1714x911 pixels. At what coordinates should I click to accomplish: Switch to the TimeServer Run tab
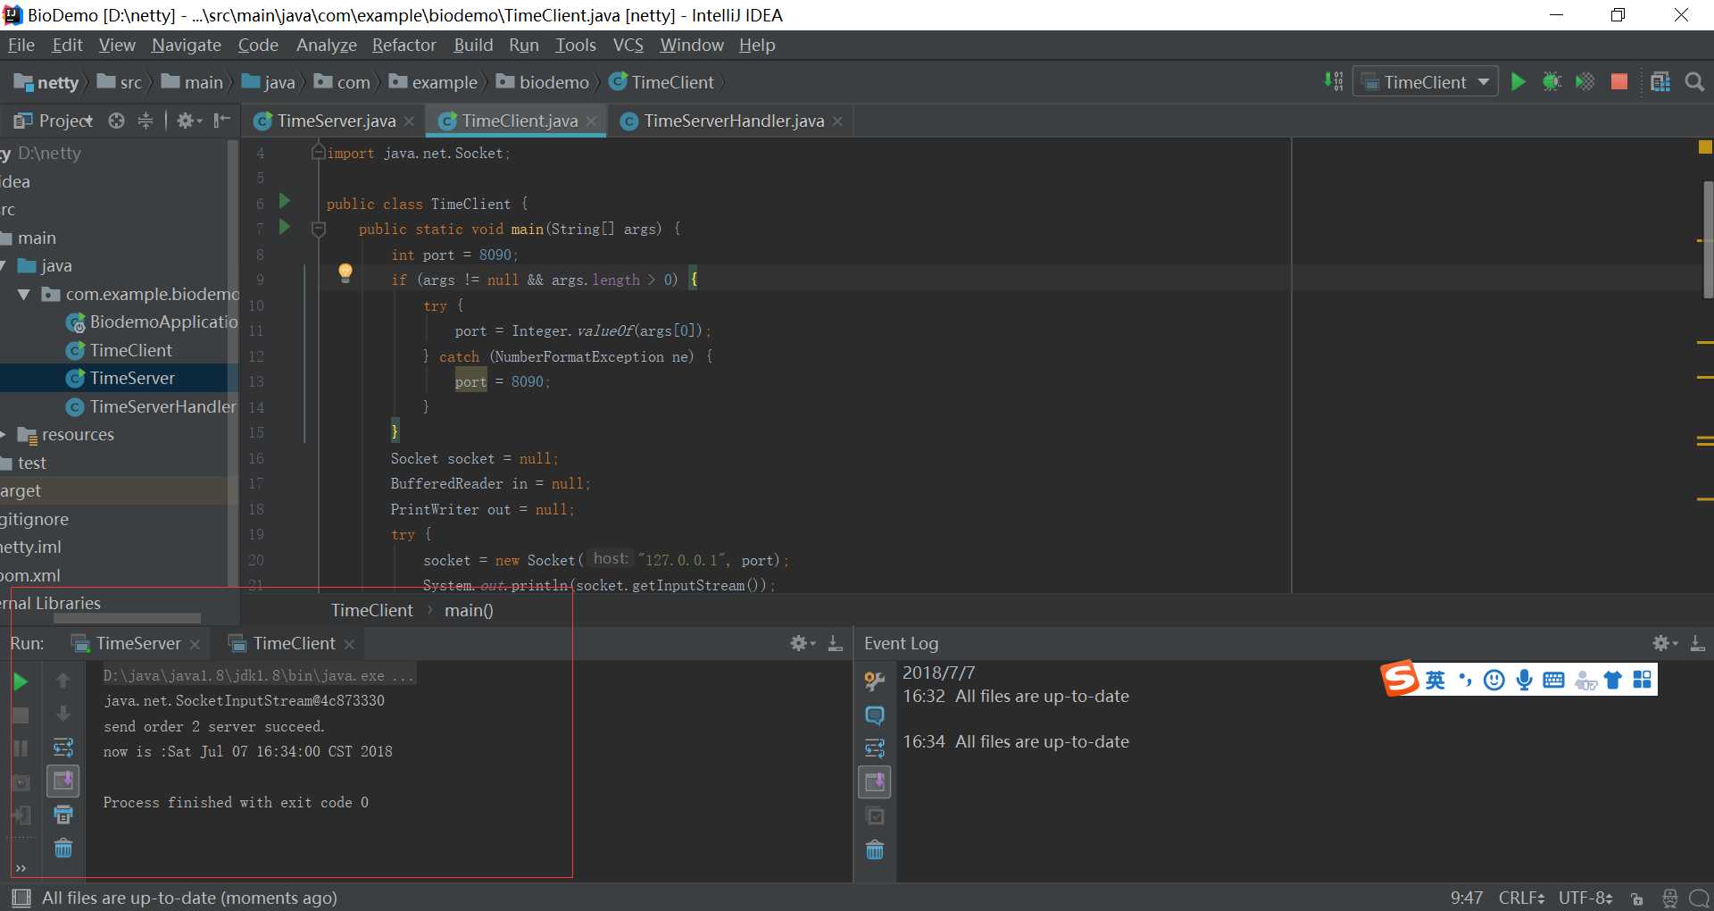click(x=137, y=643)
